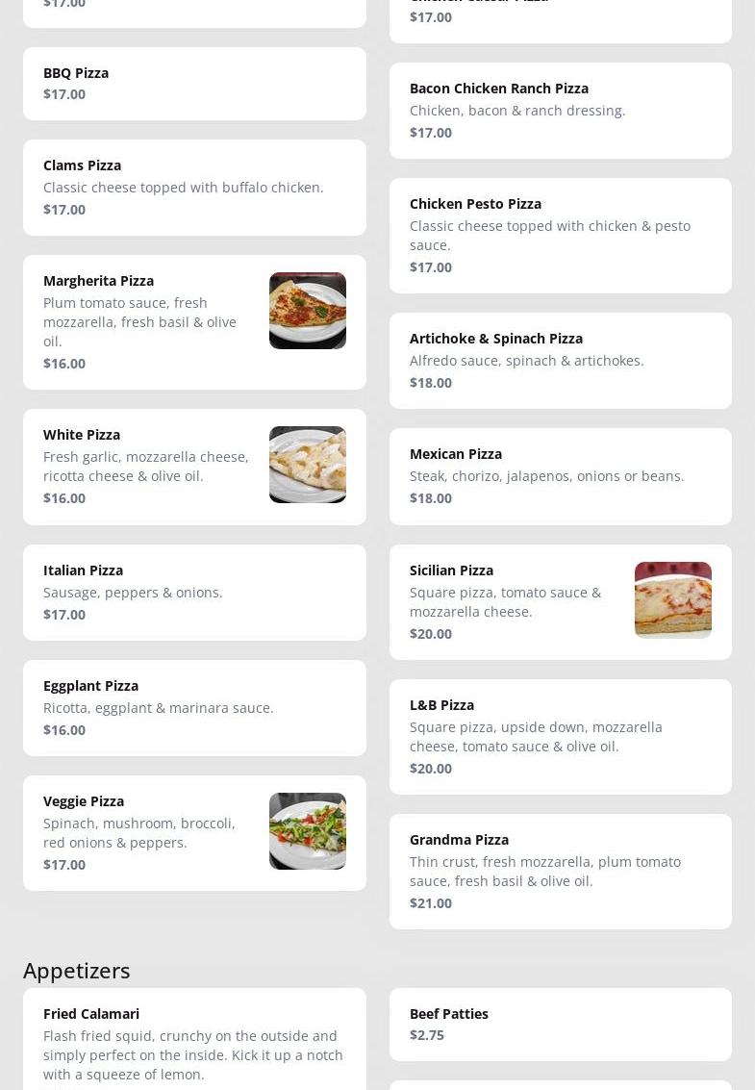This screenshot has width=755, height=1090.
Task: Select the Grandma Pizza card
Action: (560, 872)
